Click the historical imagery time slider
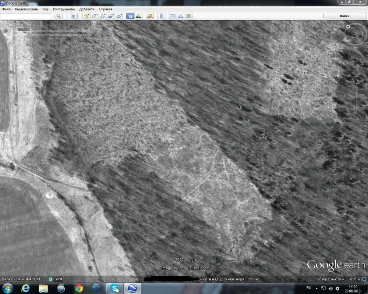 point(52,33)
